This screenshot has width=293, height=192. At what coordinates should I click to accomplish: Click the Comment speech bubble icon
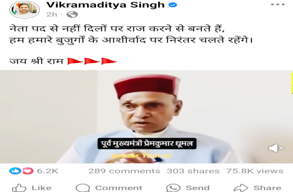coord(82,188)
